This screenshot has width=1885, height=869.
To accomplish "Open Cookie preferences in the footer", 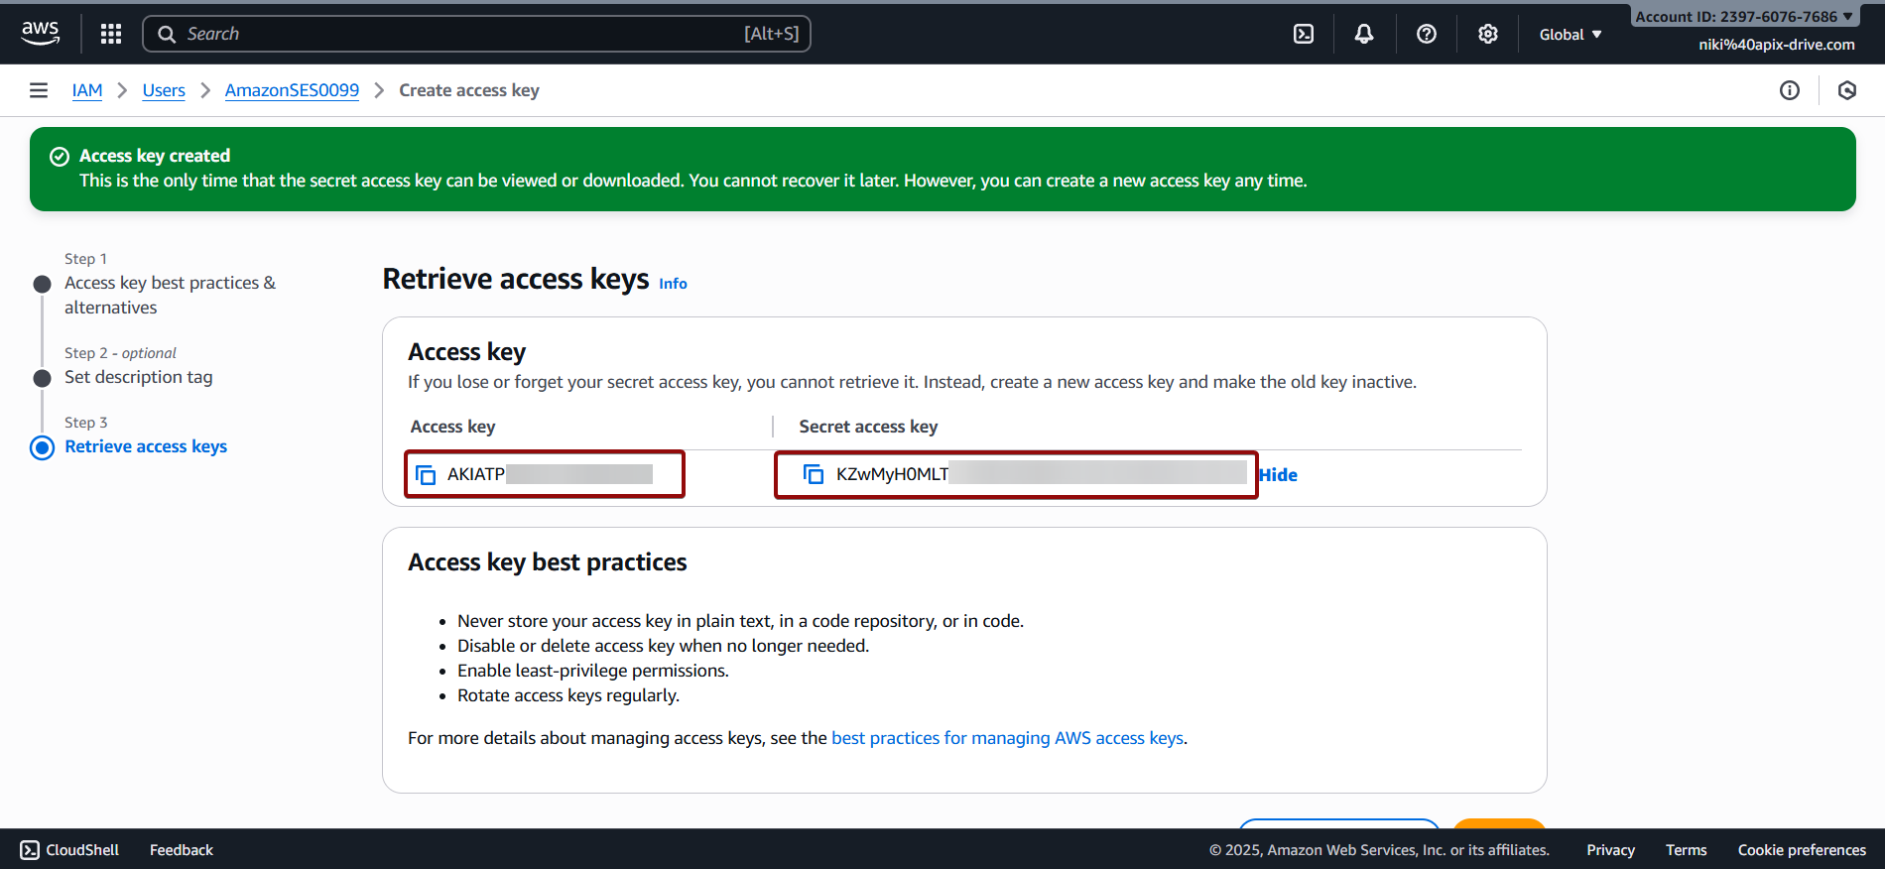I will coord(1802,850).
